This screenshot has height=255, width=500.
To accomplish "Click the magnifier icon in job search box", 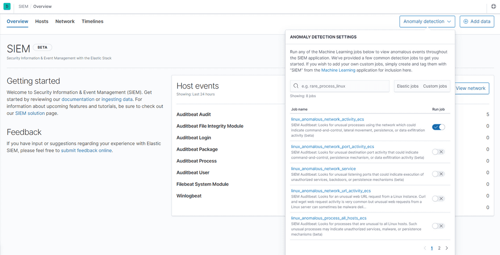I will click(x=296, y=86).
